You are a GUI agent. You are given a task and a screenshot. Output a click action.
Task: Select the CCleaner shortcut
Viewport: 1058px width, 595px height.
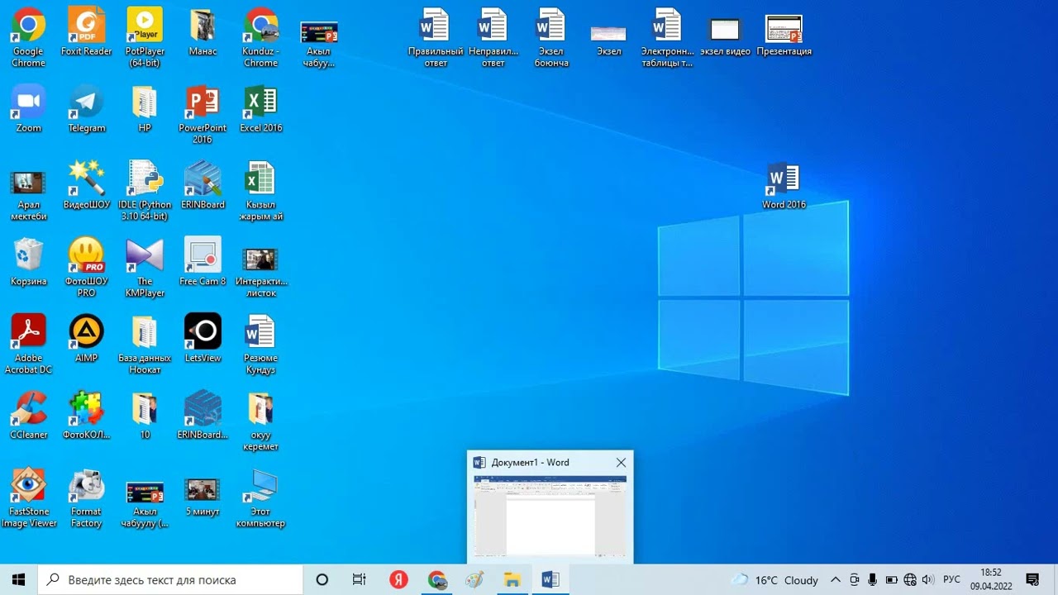point(28,416)
